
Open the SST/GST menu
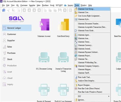click(59, 5)
